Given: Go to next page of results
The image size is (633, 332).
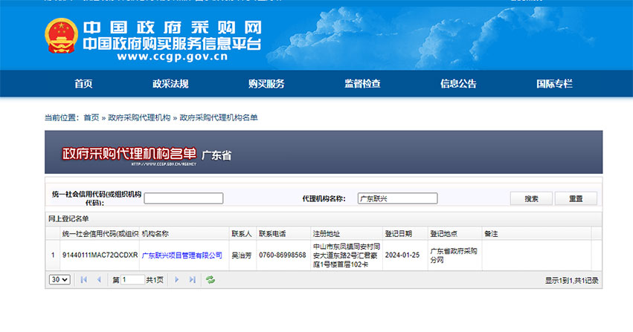Looking at the screenshot, I should [176, 280].
